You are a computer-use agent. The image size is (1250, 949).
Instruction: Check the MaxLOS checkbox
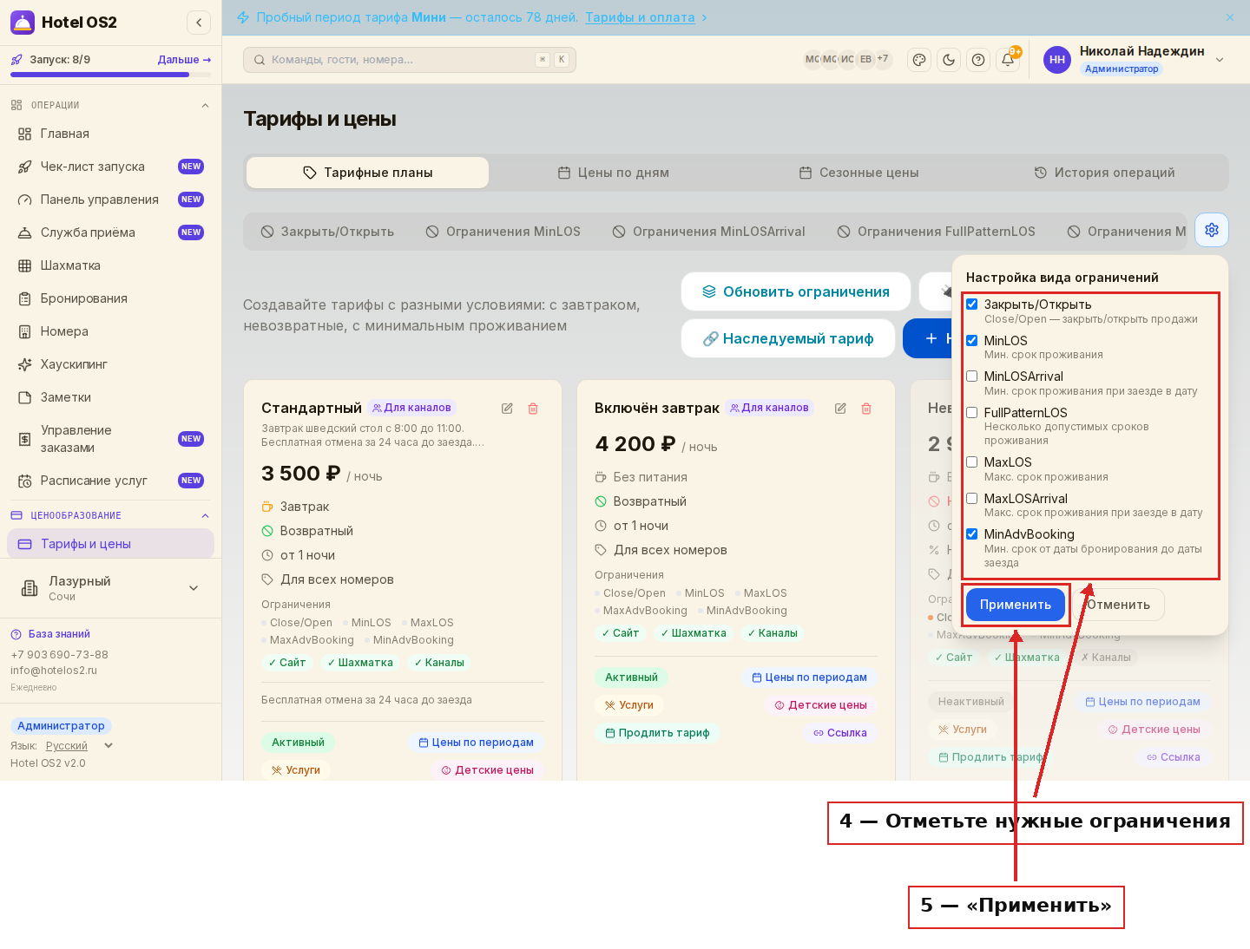click(972, 462)
